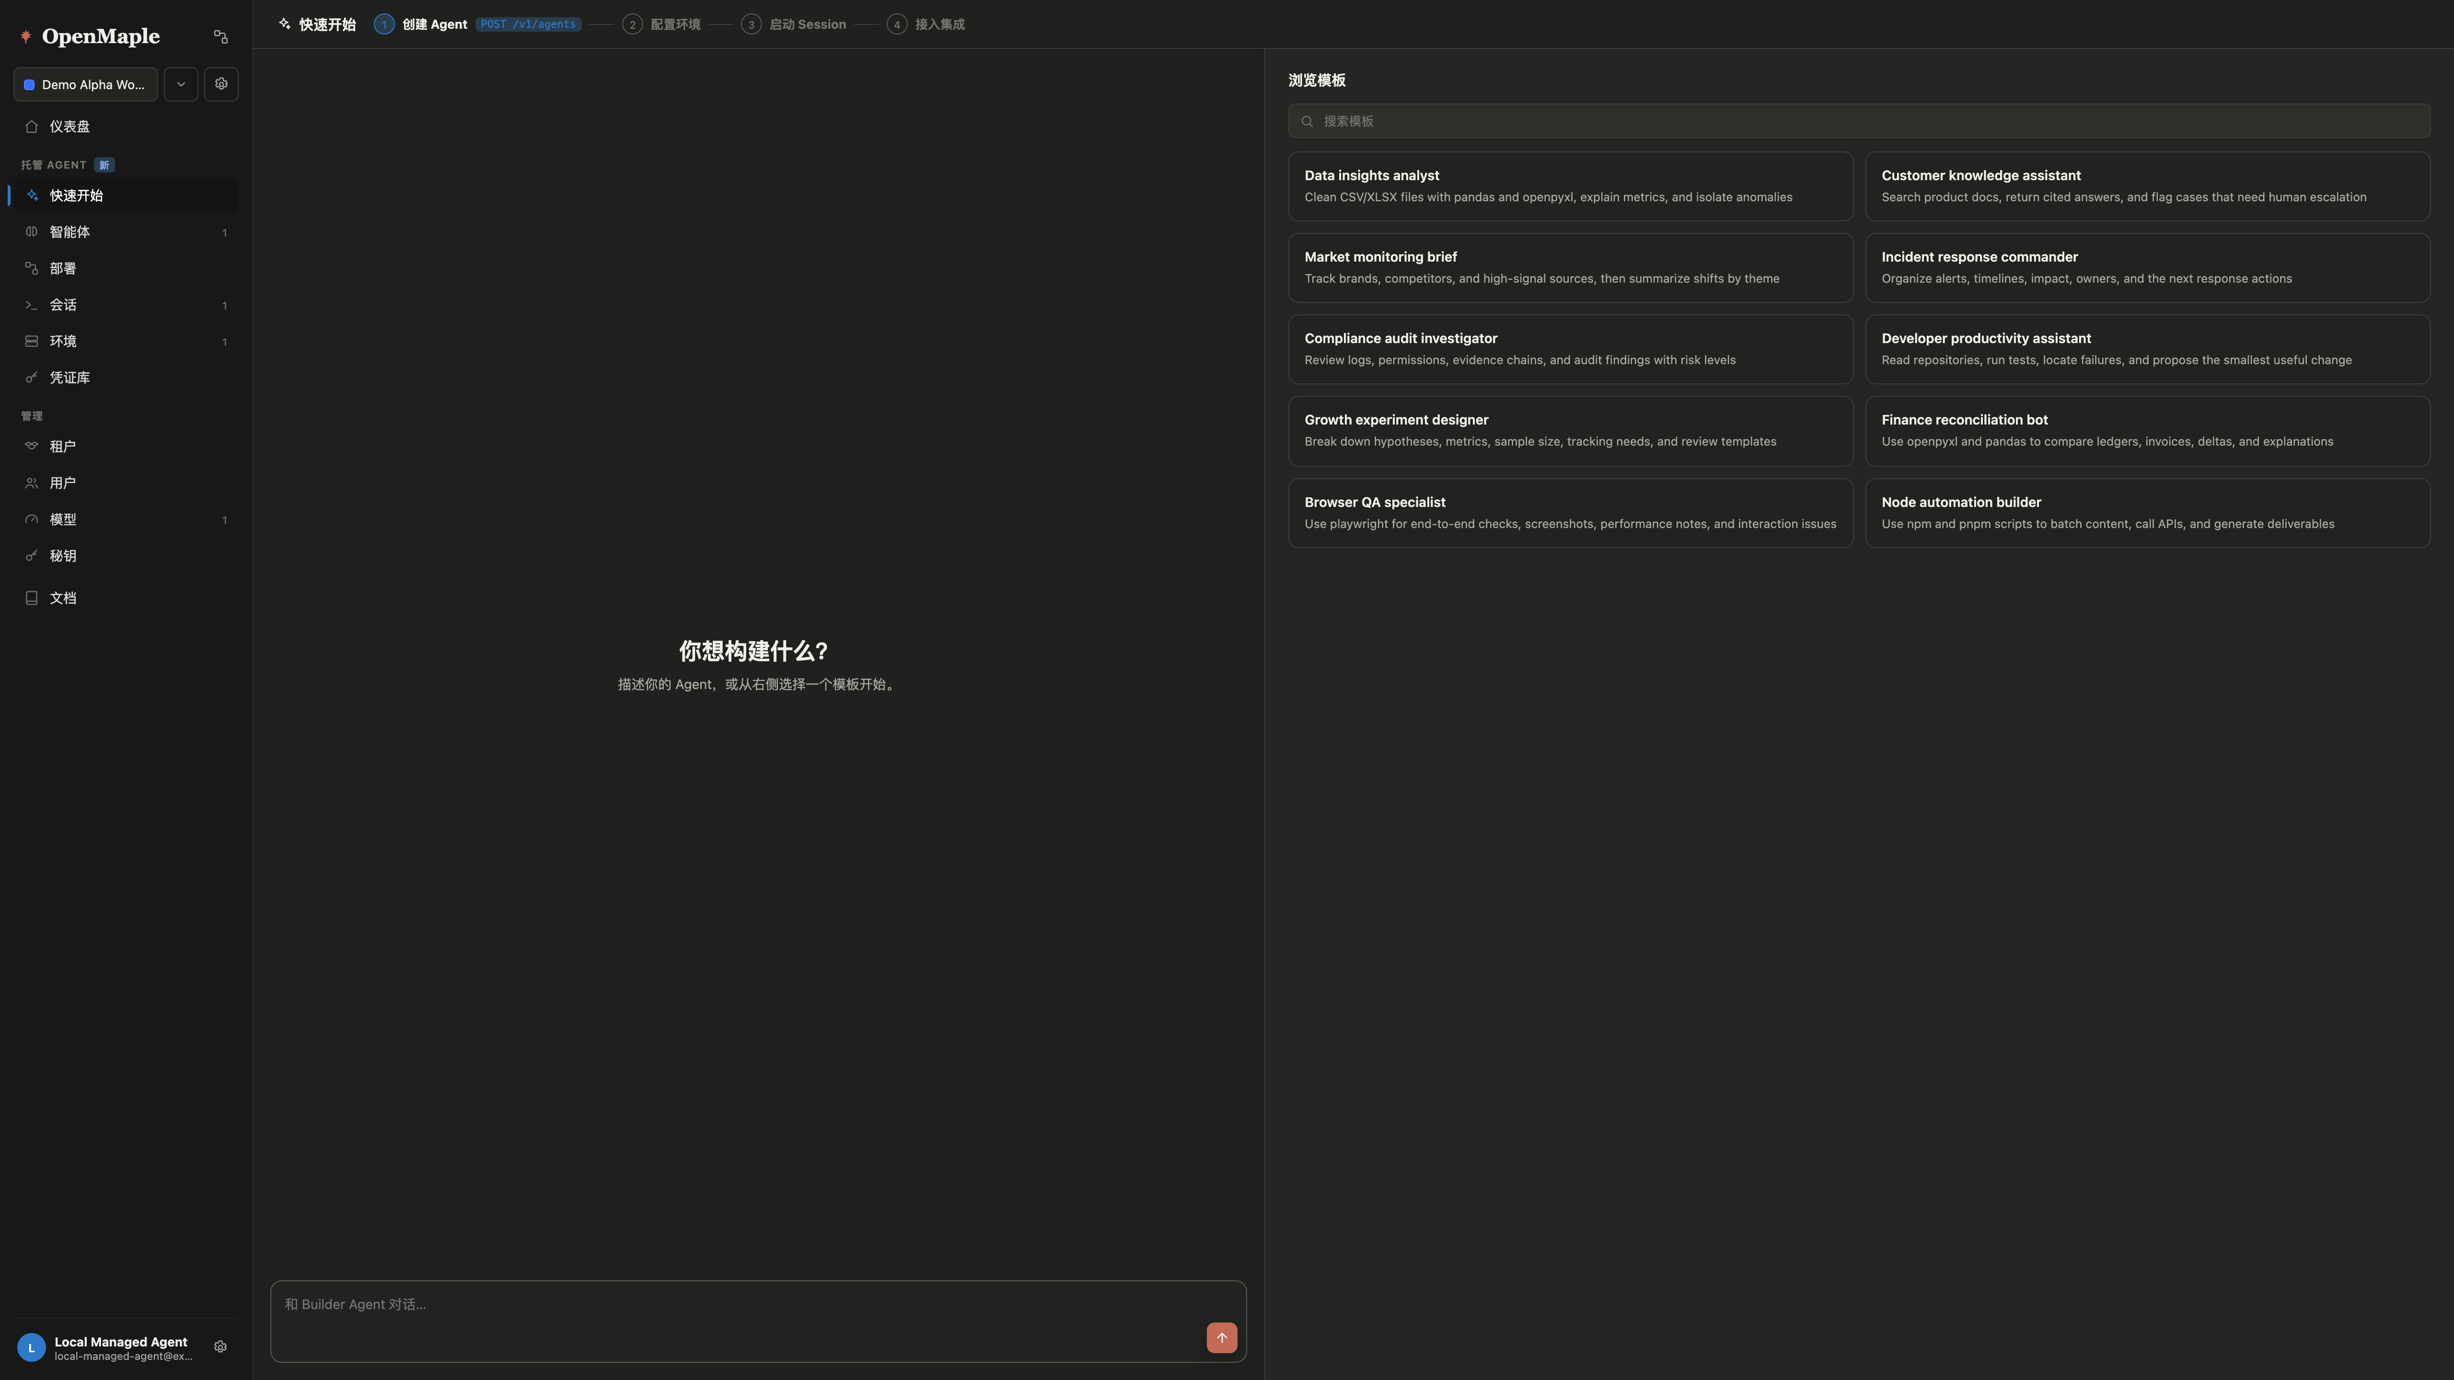The width and height of the screenshot is (2454, 1380).
Task: Select step 3 启动 Session
Action: tap(794, 24)
